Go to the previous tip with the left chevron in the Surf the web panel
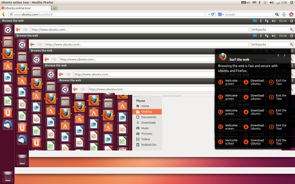295x184 pixels. coord(278,55)
